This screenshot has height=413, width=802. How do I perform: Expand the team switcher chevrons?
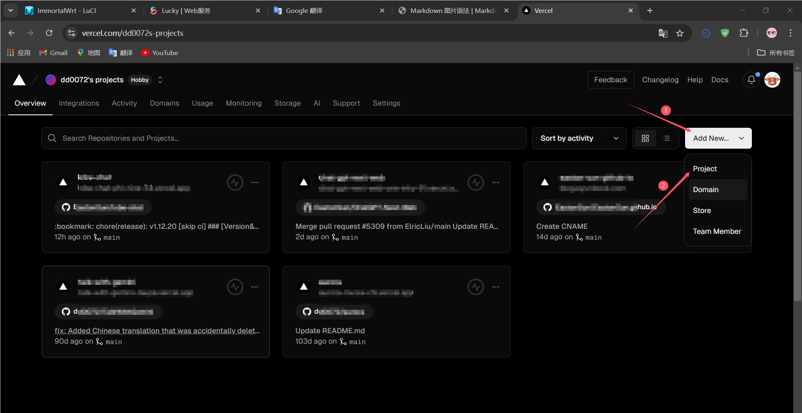pyautogui.click(x=160, y=80)
